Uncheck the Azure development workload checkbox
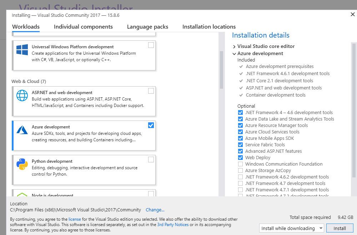This screenshot has width=357, height=235. pos(151,125)
